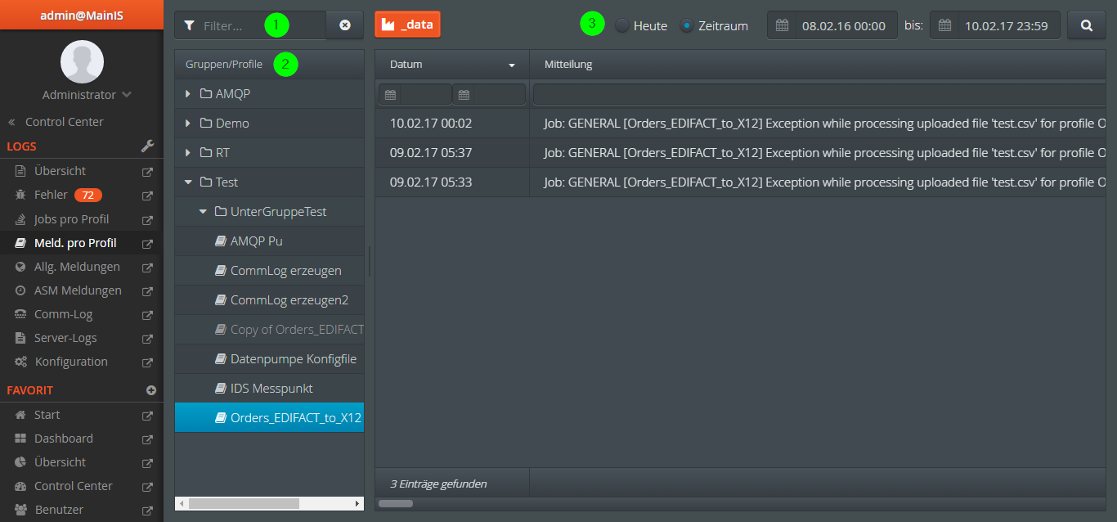This screenshot has width=1117, height=522.
Task: Open Dashboard favorite
Action: 64,439
